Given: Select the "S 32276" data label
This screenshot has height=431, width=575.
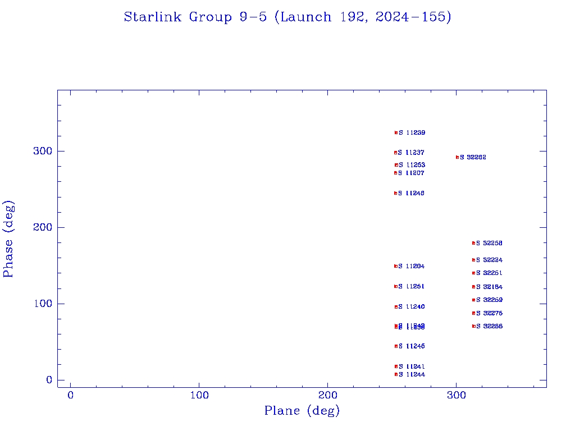Looking at the screenshot, I should click(x=489, y=313).
